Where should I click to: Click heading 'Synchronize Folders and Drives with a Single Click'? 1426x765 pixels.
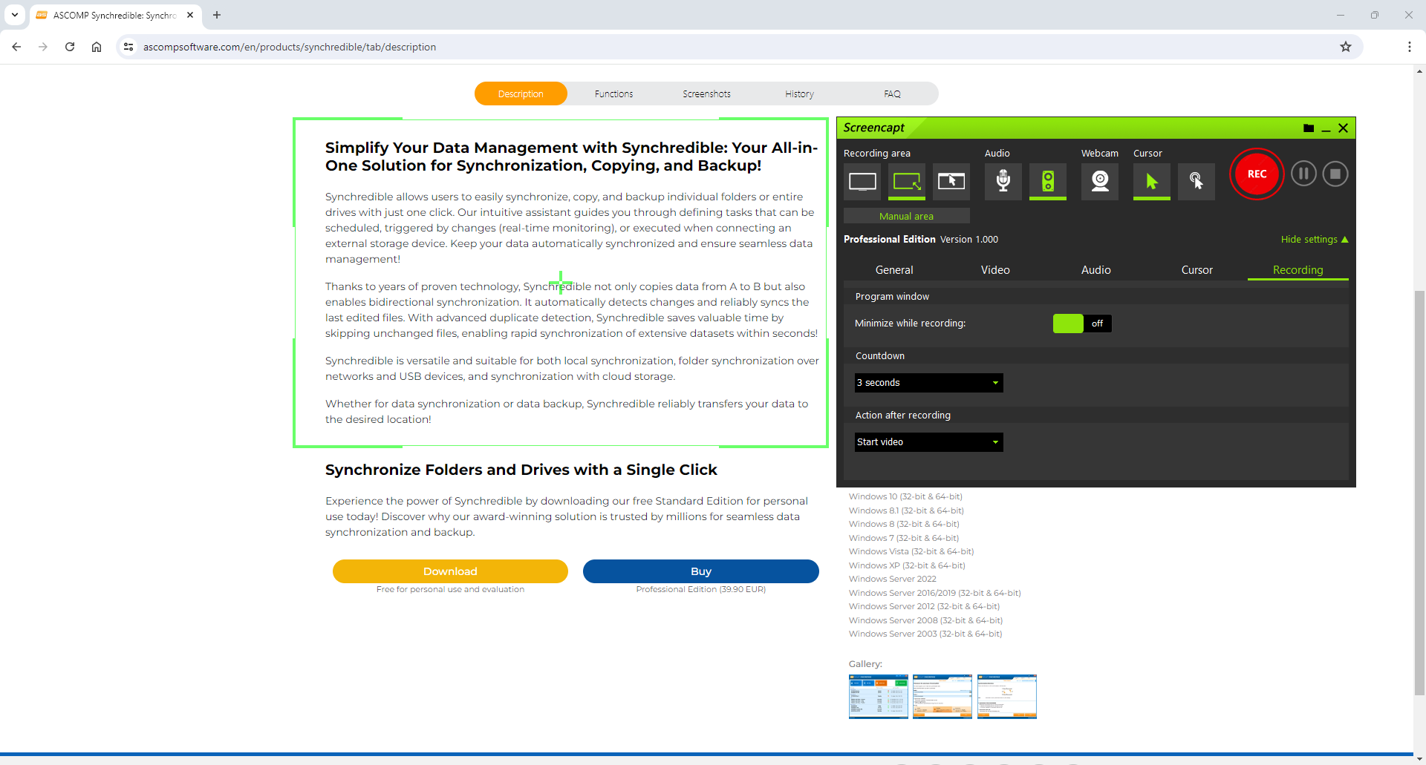(x=521, y=470)
